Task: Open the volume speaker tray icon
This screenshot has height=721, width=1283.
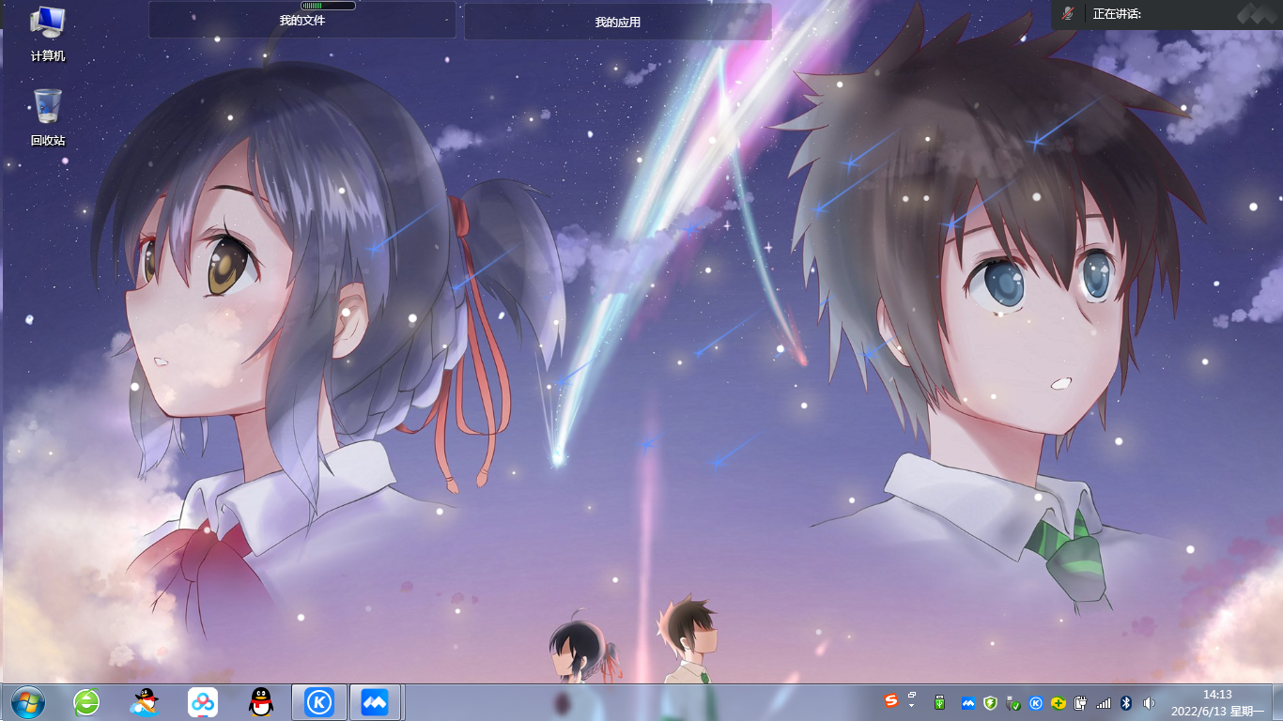Action: (x=1148, y=702)
